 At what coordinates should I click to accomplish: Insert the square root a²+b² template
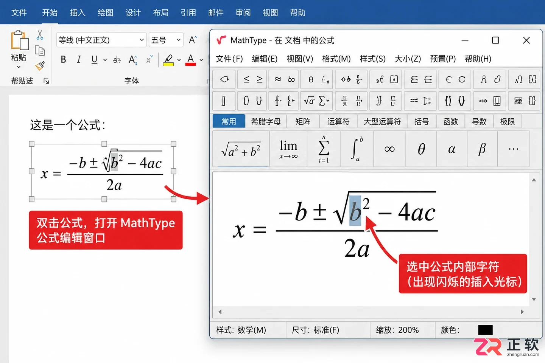click(x=241, y=149)
